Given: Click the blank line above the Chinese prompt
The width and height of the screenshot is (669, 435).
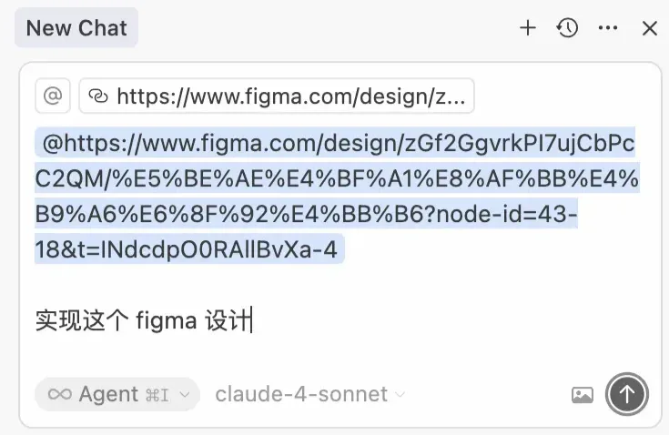Looking at the screenshot, I should pos(273,284).
